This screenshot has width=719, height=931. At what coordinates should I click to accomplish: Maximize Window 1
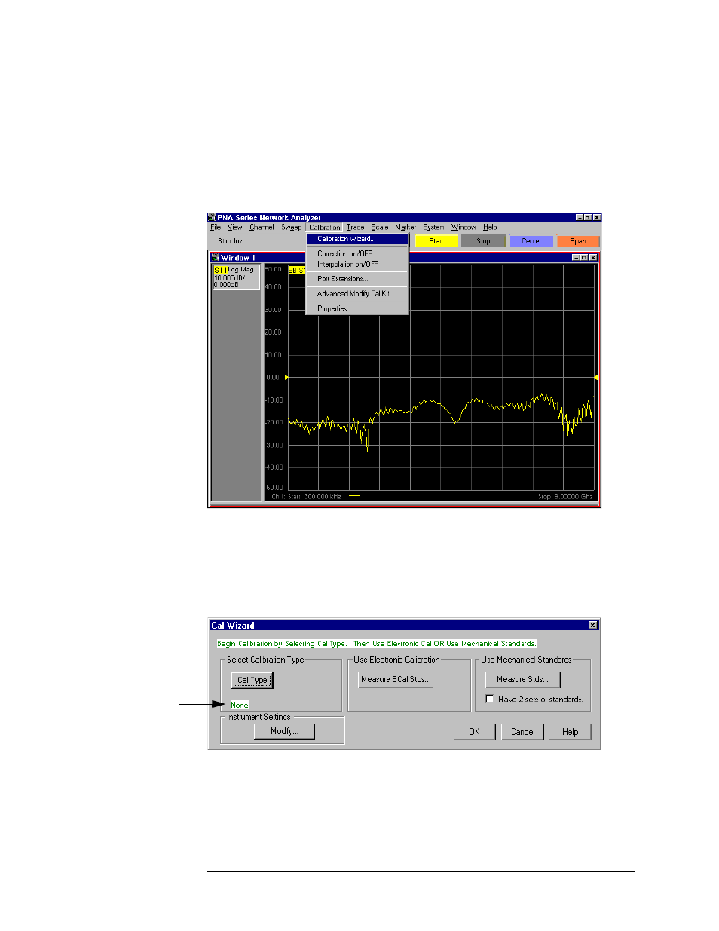click(x=584, y=258)
